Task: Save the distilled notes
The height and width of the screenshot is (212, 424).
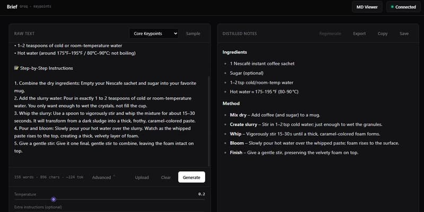Action: [404, 33]
